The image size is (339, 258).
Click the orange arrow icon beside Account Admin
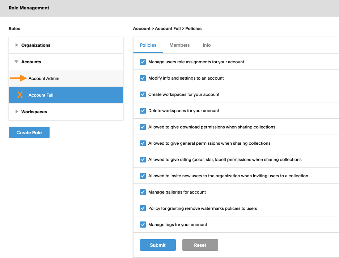[x=18, y=78]
